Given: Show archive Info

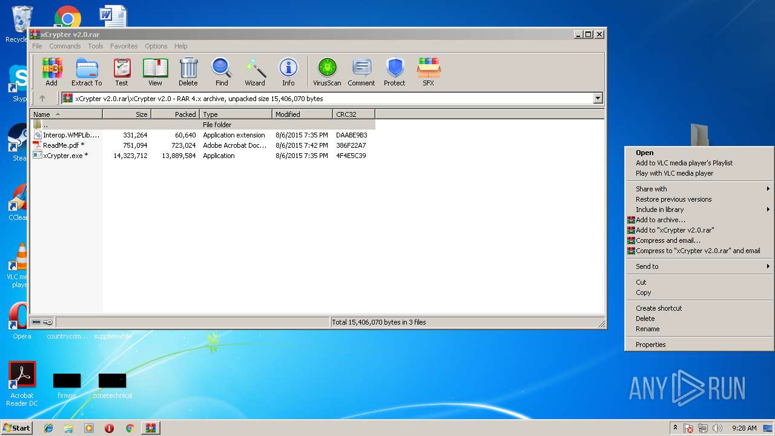Looking at the screenshot, I should (x=288, y=72).
